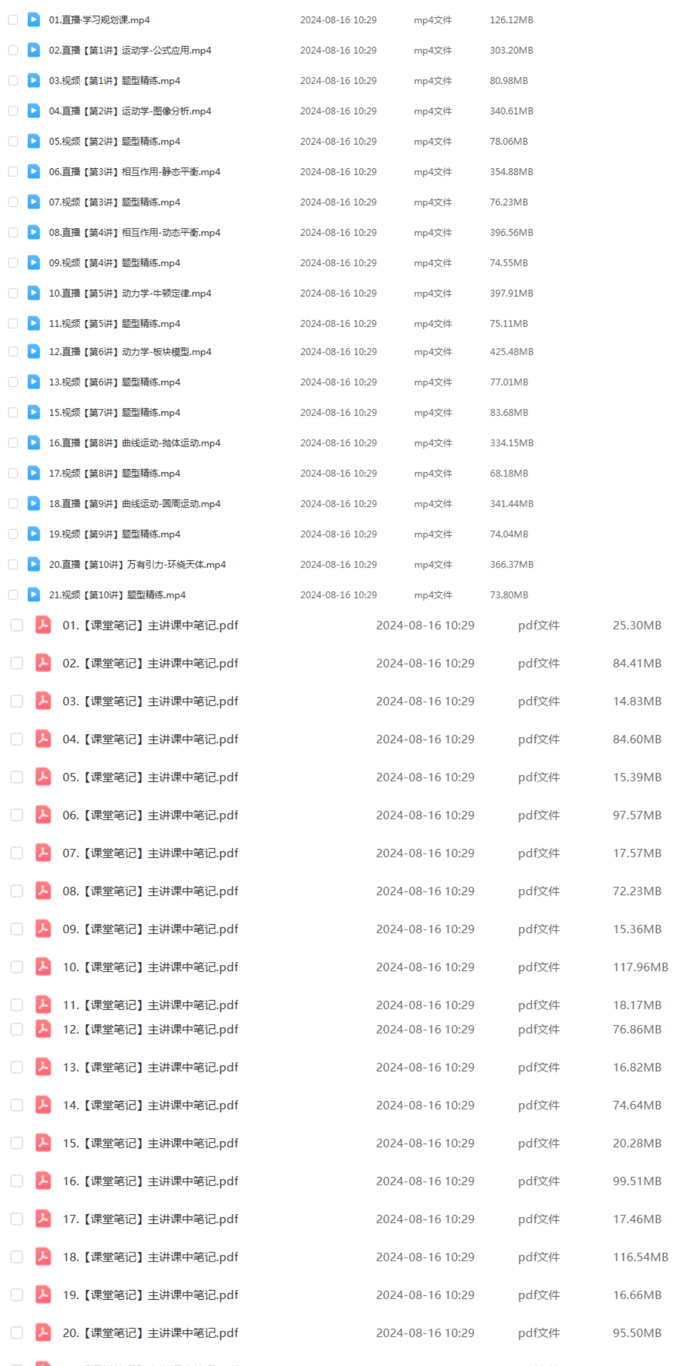The width and height of the screenshot is (683, 1366).
Task: Check the box for 03.【课堂笔记】主讲课中笔记.pdf
Action: (17, 701)
